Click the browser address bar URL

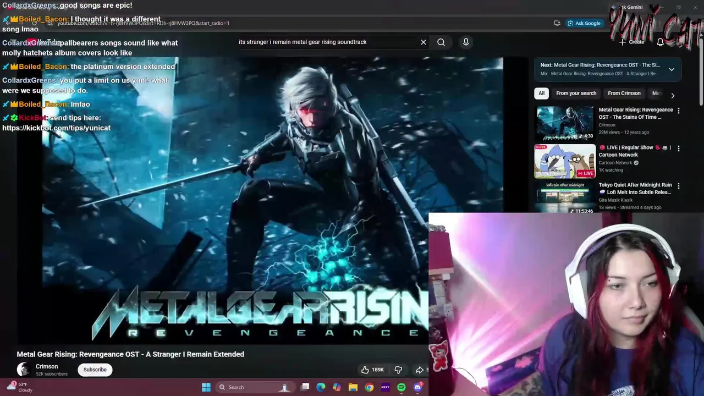(143, 23)
